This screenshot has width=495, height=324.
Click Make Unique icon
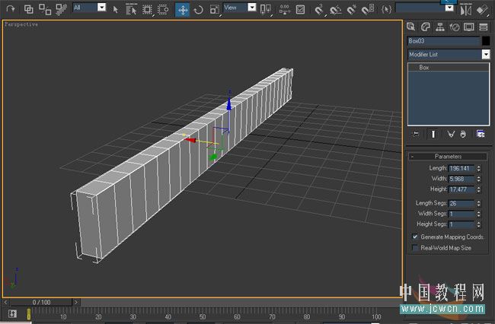coord(451,135)
